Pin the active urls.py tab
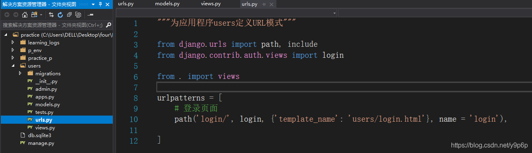Viewport: 532px width, 153px height. (263, 4)
